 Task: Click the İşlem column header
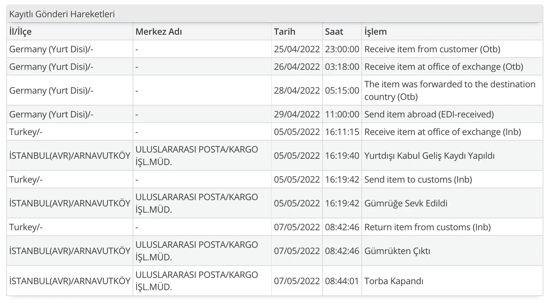(x=375, y=32)
